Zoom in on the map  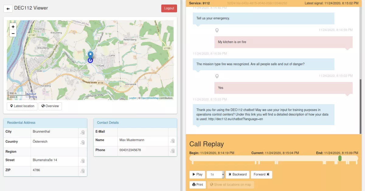(13, 27)
